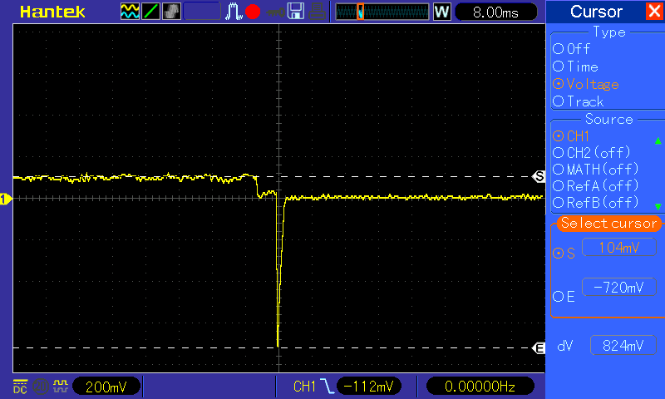Viewport: 665px width, 399px height.
Task: Click the red record/stop circle
Action: pyautogui.click(x=253, y=12)
